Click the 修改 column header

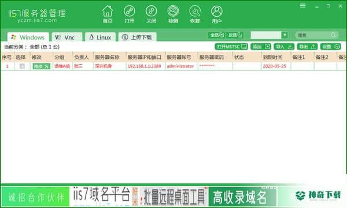[x=42, y=57]
